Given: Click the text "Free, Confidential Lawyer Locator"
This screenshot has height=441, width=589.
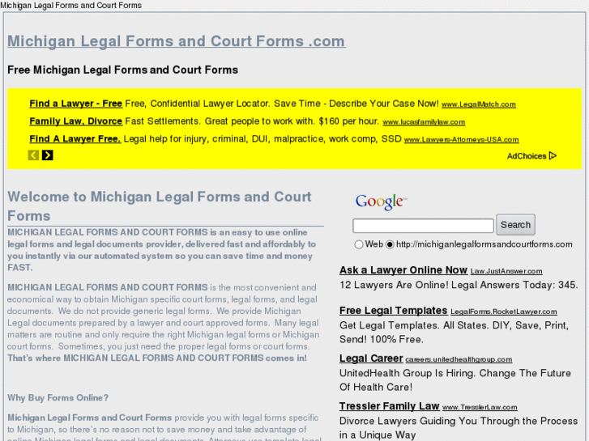Looking at the screenshot, I should pos(197,104).
